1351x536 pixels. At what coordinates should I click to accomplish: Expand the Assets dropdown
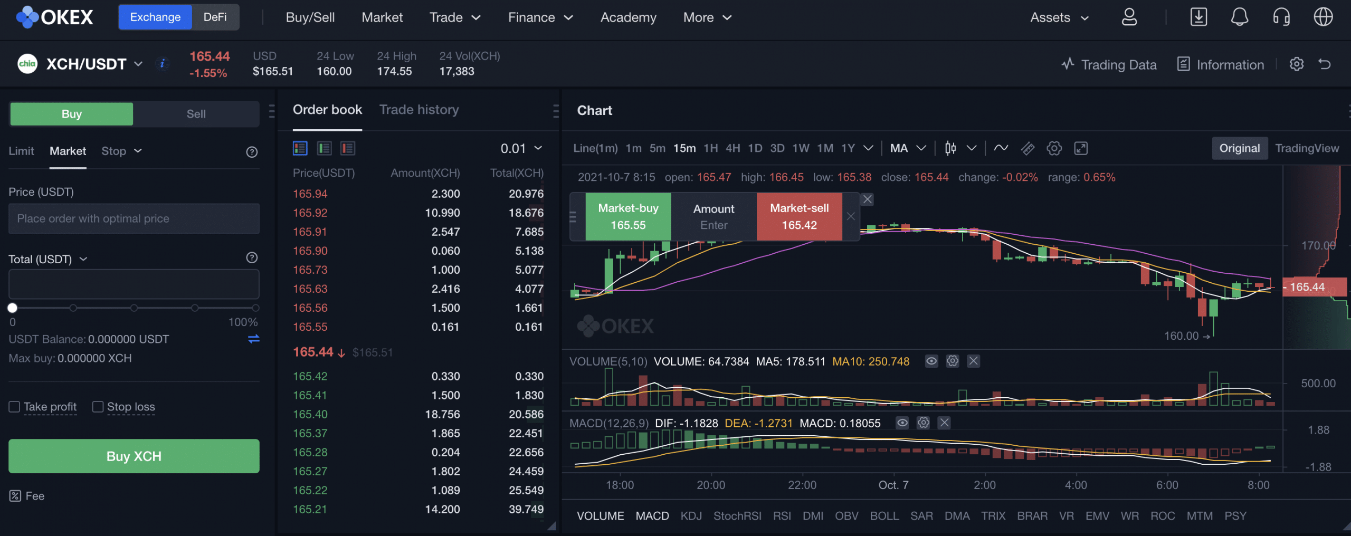point(1059,17)
